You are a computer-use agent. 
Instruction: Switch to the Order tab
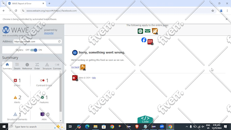[37, 66]
